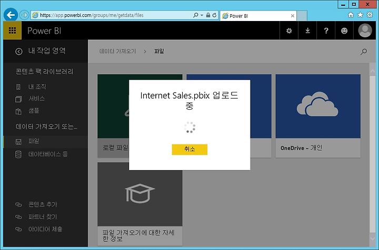Click the 샘플 gift icon
Image resolution: width=379 pixels, height=250 pixels.
coord(18,111)
